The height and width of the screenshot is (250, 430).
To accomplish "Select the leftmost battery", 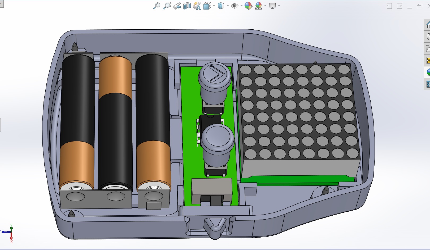I will [x=77, y=122].
